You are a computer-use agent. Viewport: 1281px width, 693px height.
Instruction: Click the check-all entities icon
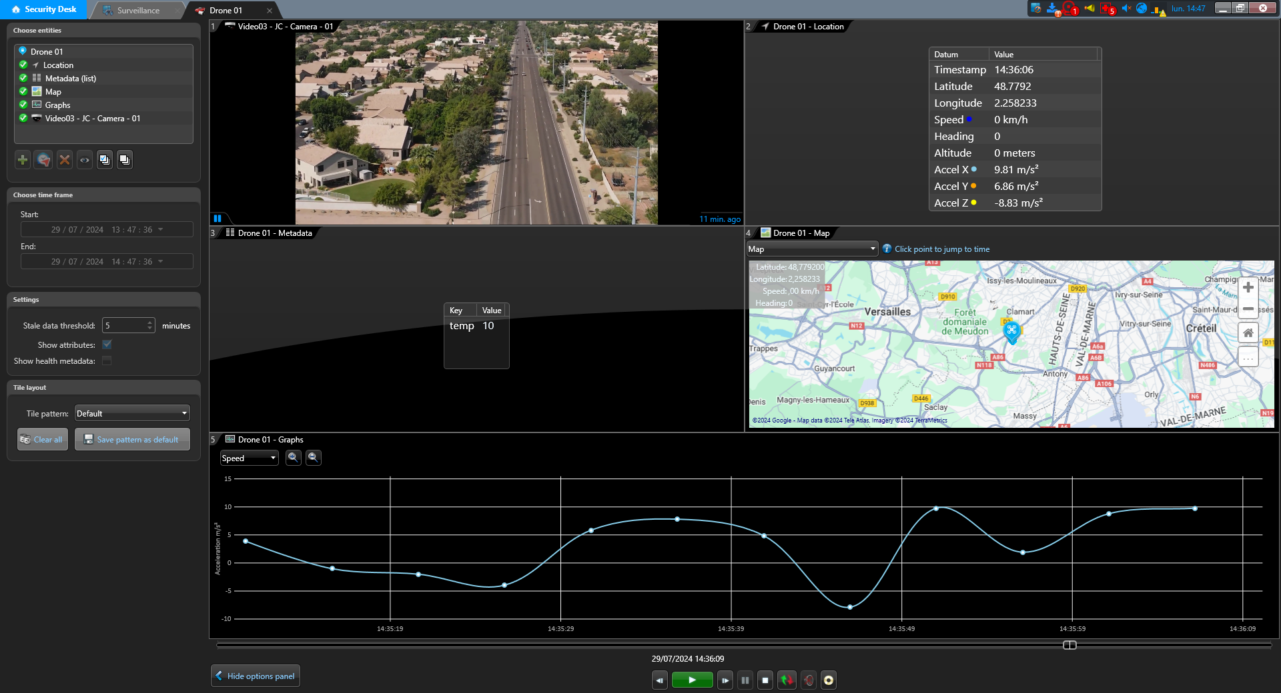coord(105,160)
